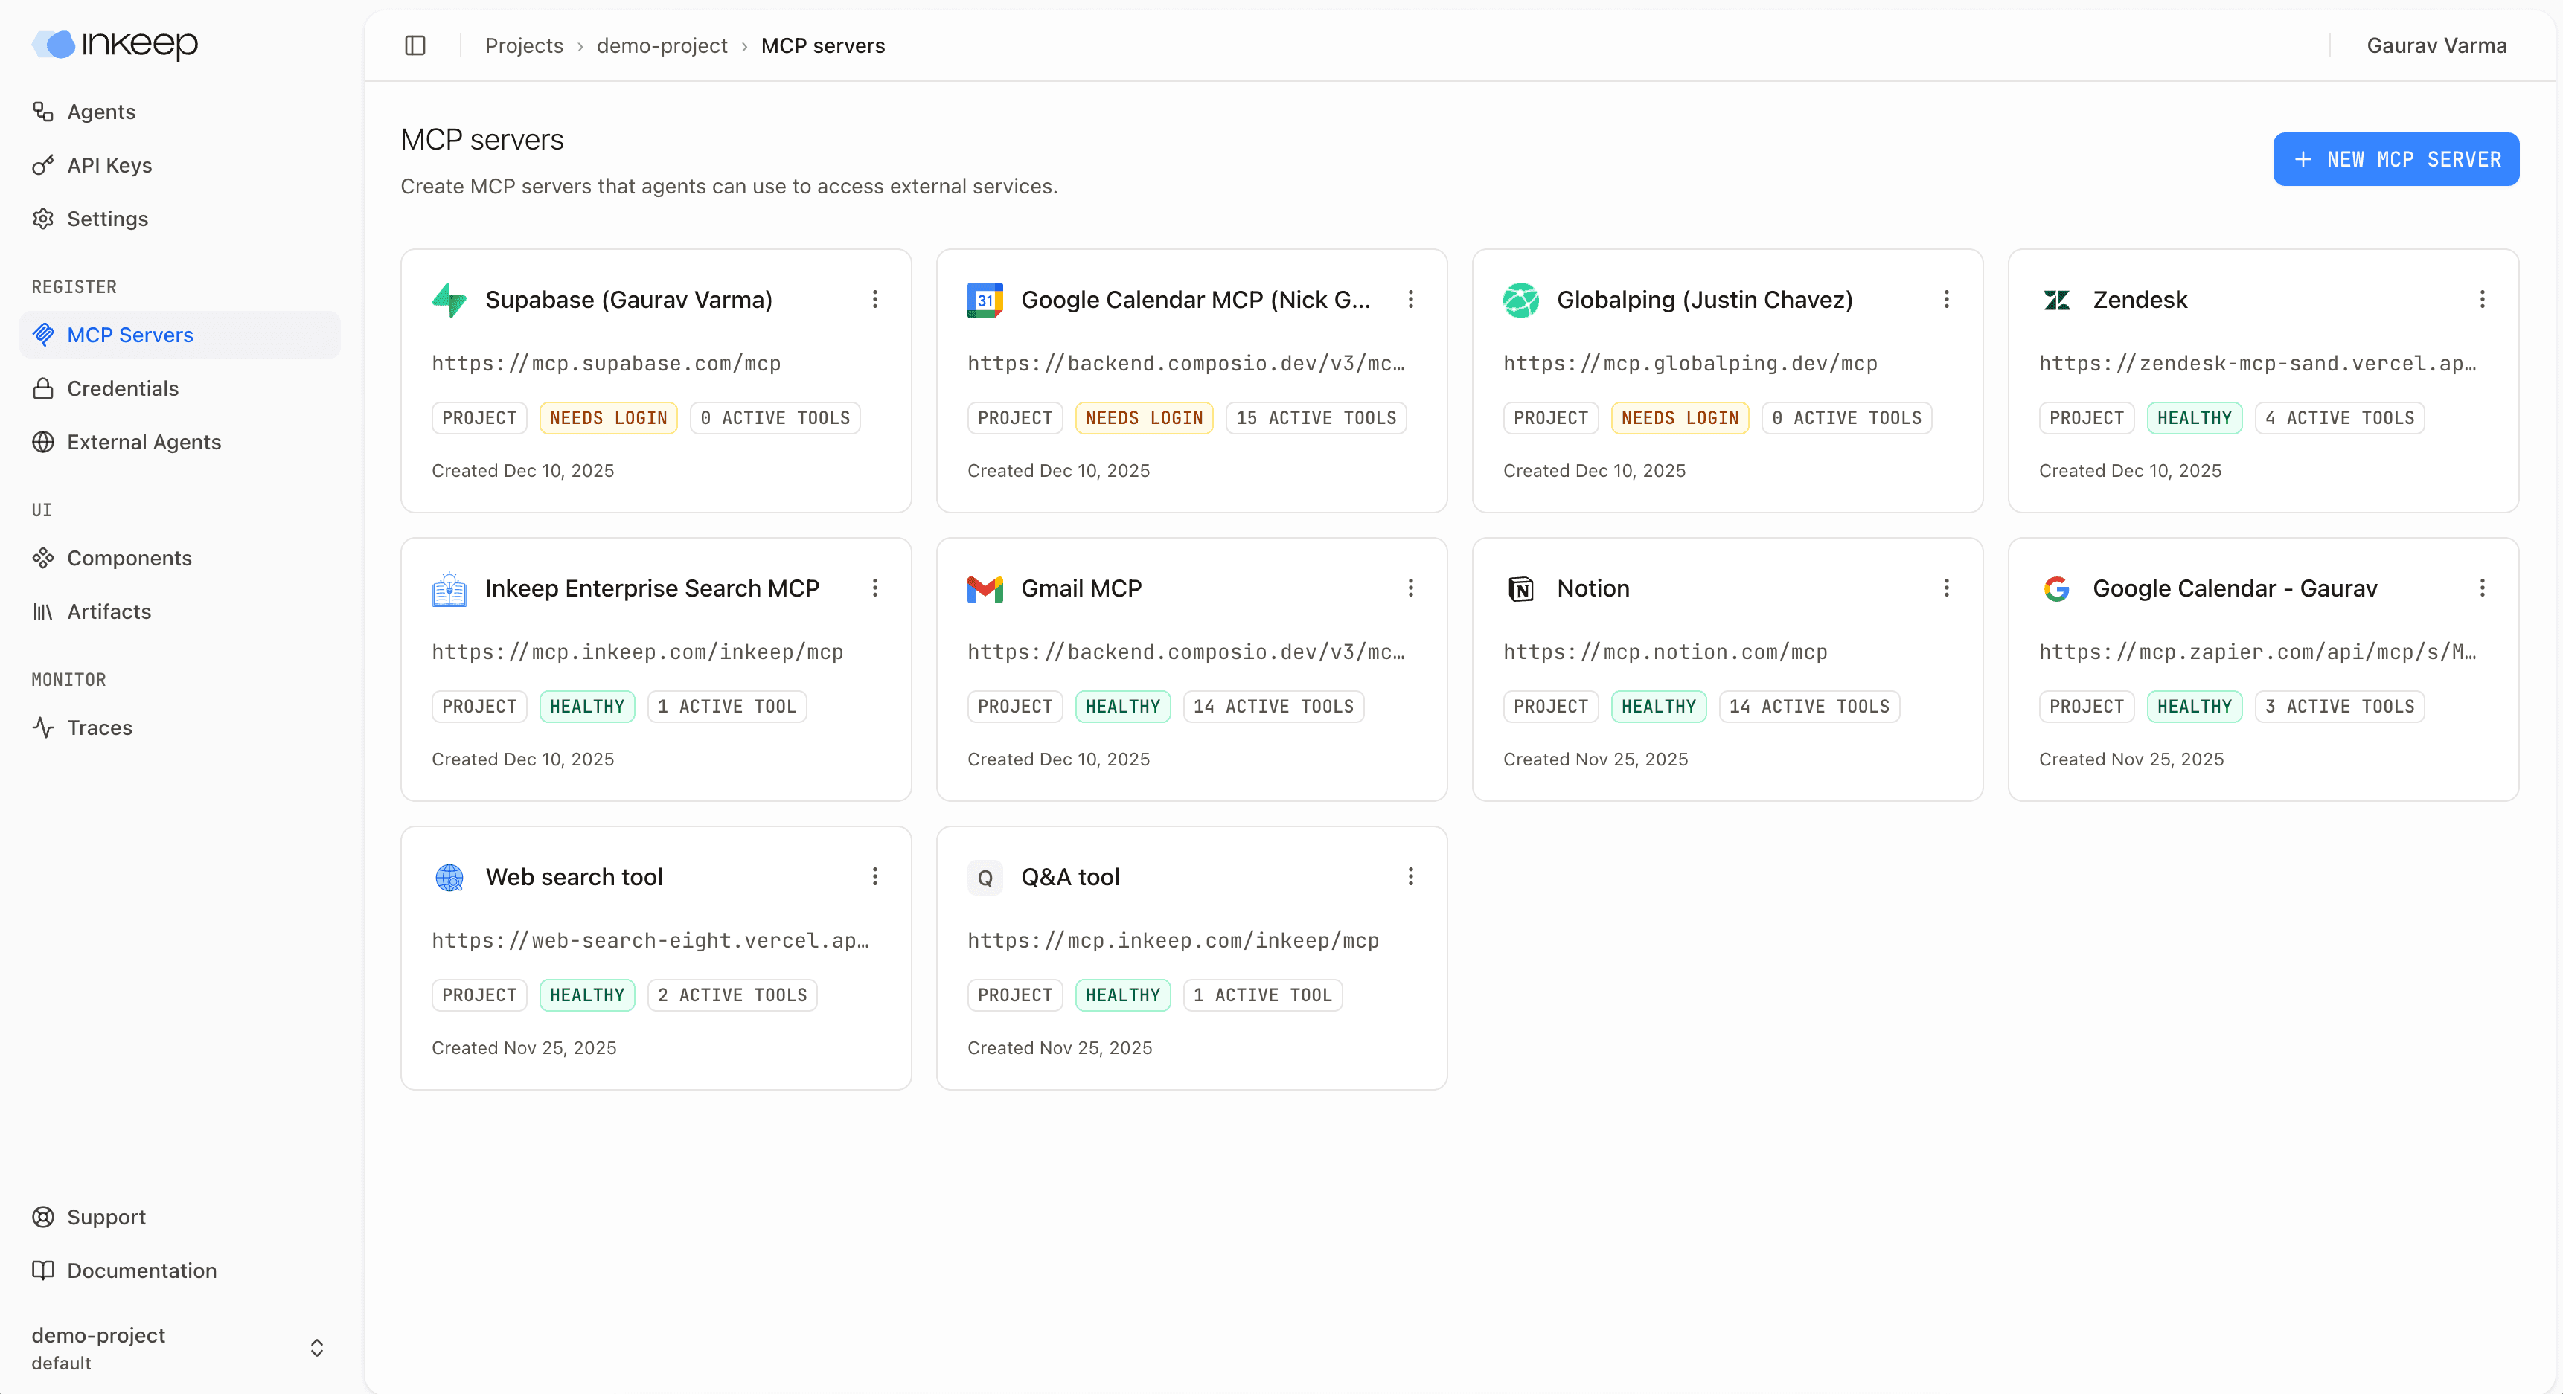Open the options menu on the Zendesk card
Screen dimensions: 2563x1394
click(2483, 301)
